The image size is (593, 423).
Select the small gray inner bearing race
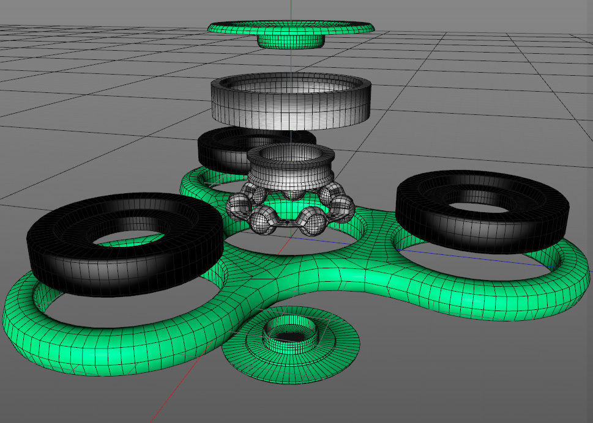click(291, 166)
